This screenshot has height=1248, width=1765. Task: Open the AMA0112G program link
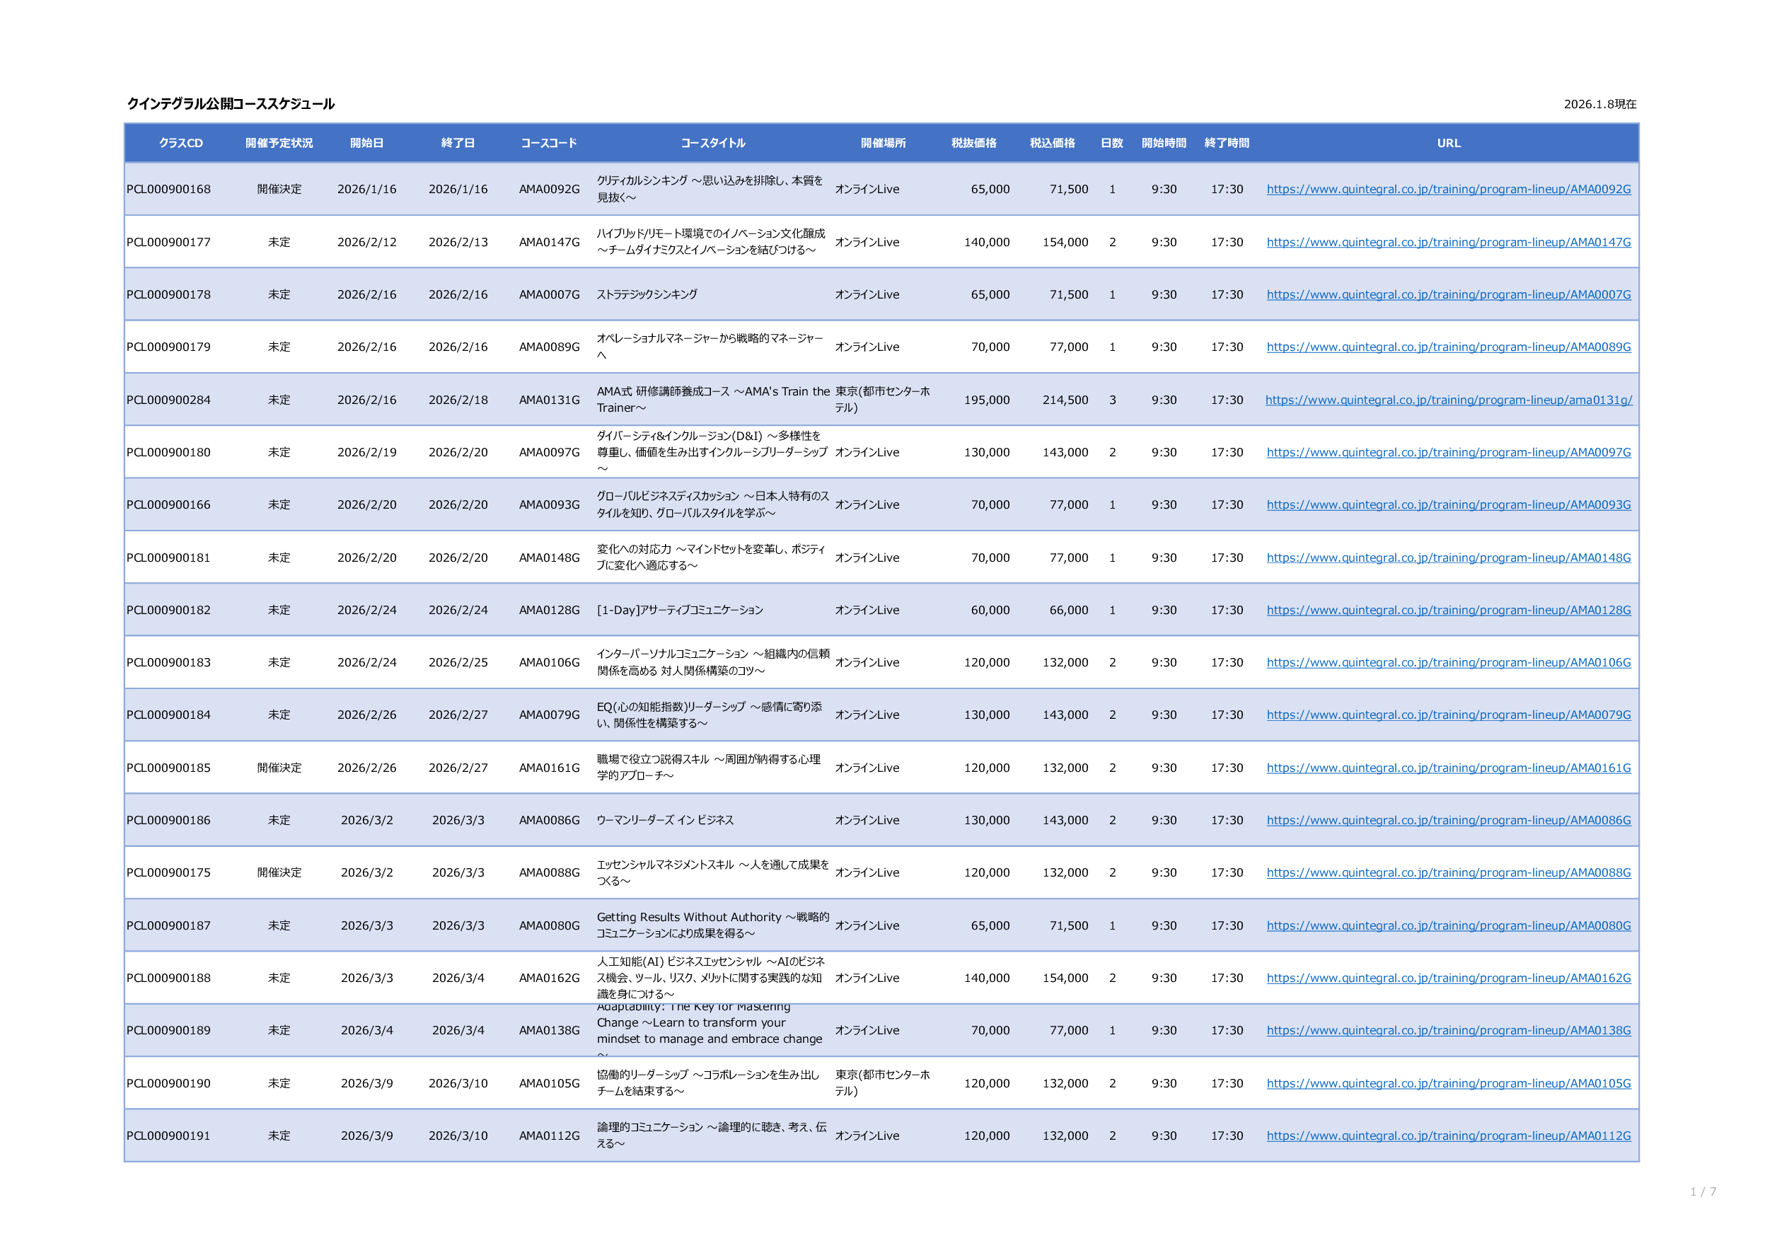tap(1448, 1136)
